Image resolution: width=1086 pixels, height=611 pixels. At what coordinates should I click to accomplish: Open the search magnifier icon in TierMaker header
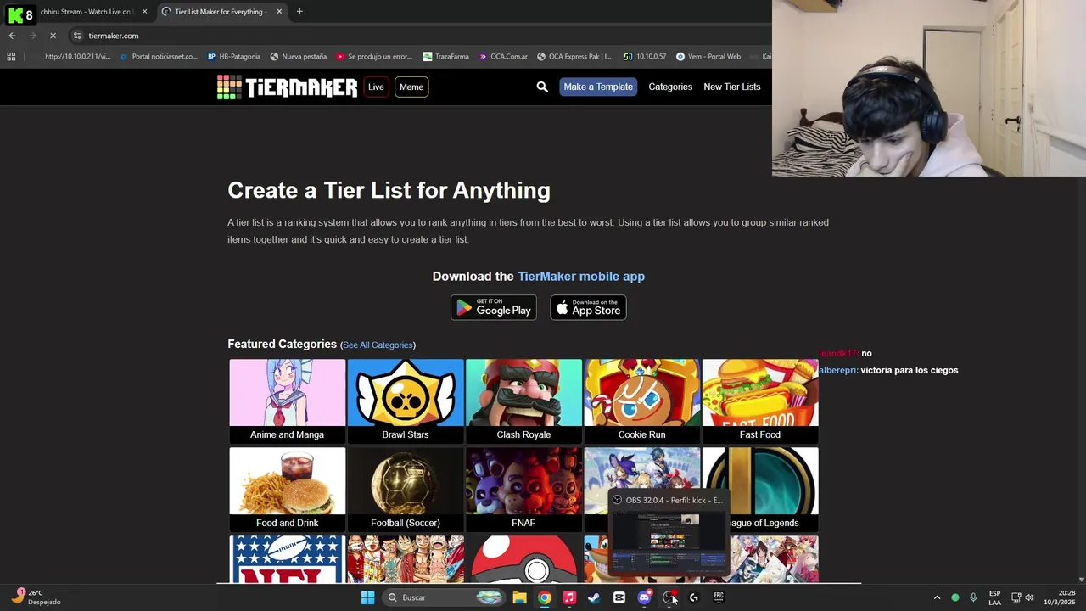(542, 87)
